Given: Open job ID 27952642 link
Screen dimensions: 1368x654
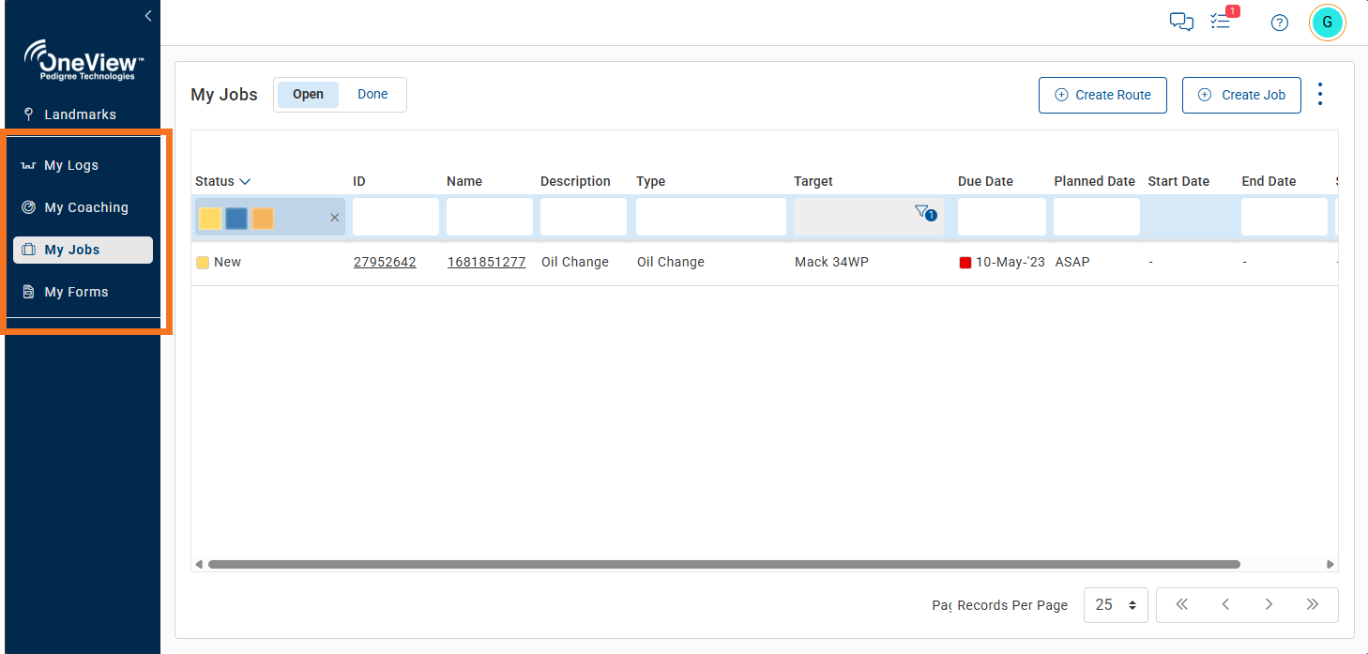Looking at the screenshot, I should 385,262.
